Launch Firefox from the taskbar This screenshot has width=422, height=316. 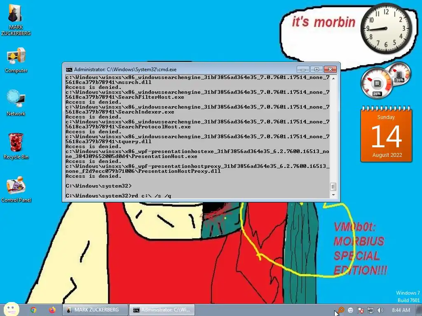point(52,310)
